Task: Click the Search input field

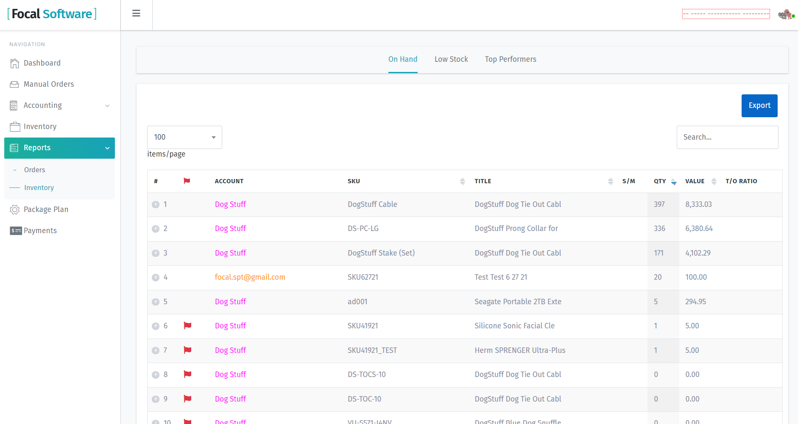Action: (x=727, y=137)
